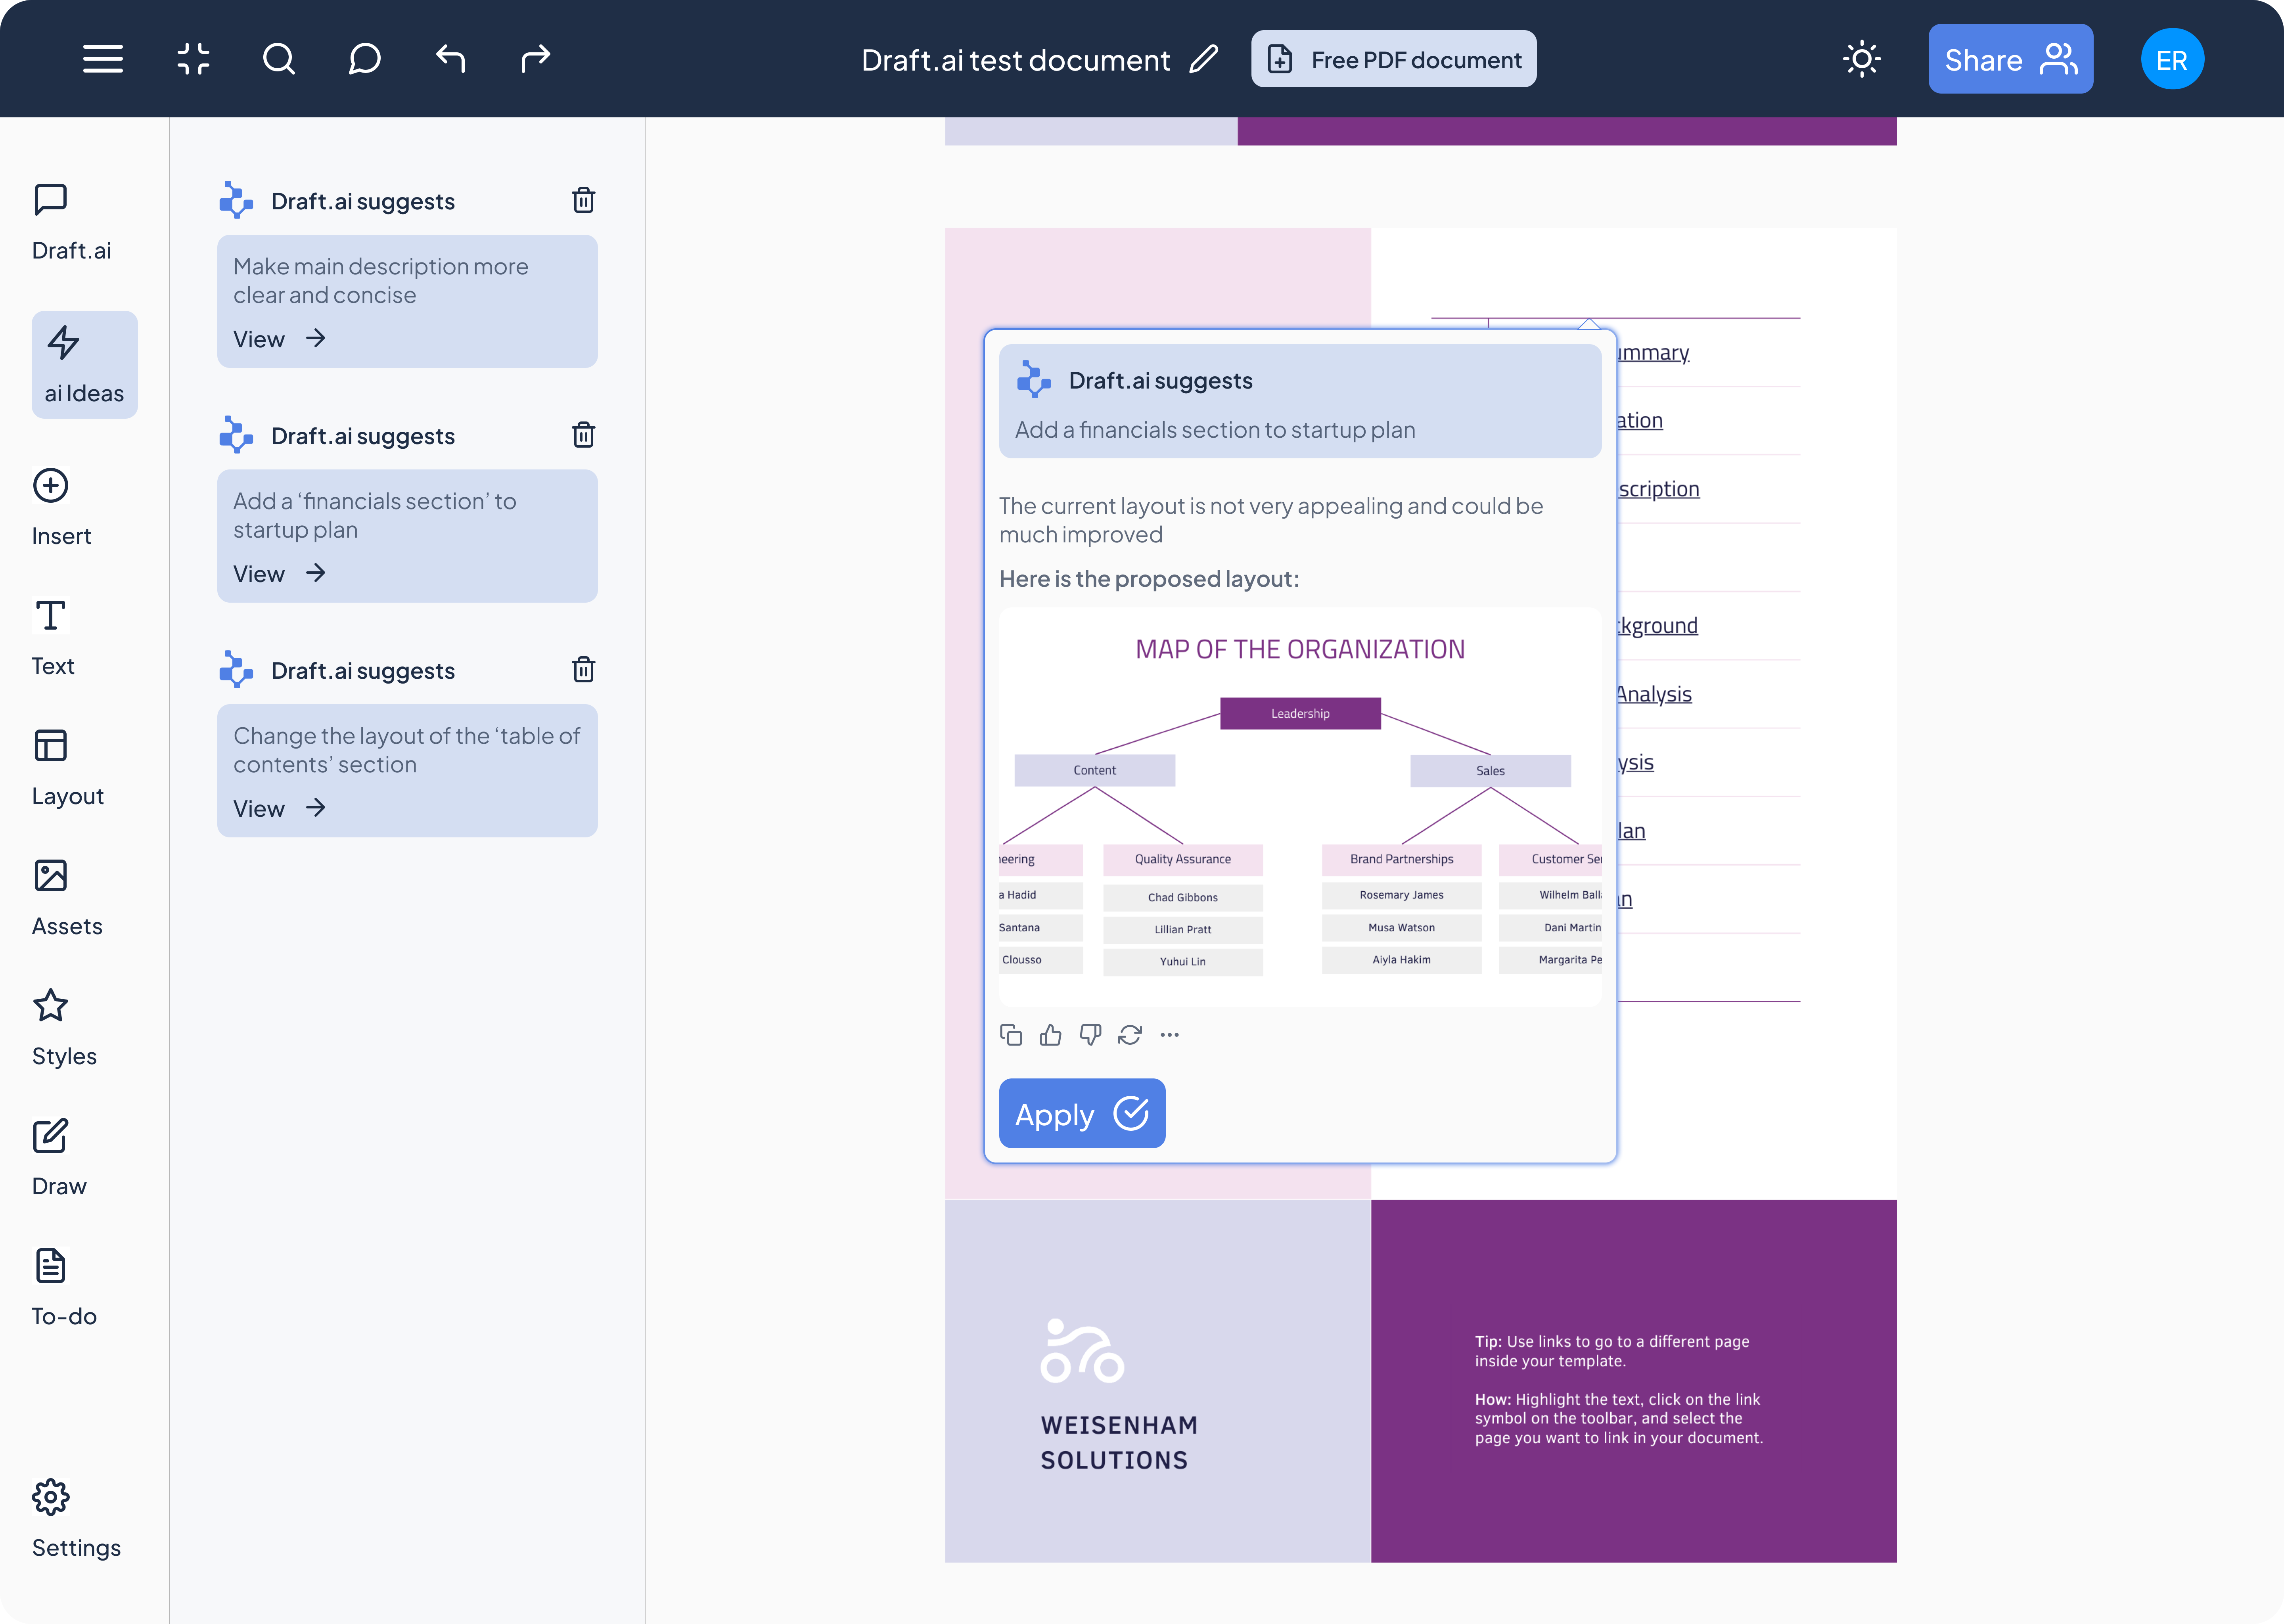Viewport: 2284px width, 1624px height.
Task: Click the 'Sales' box in preview
Action: coord(1490,771)
